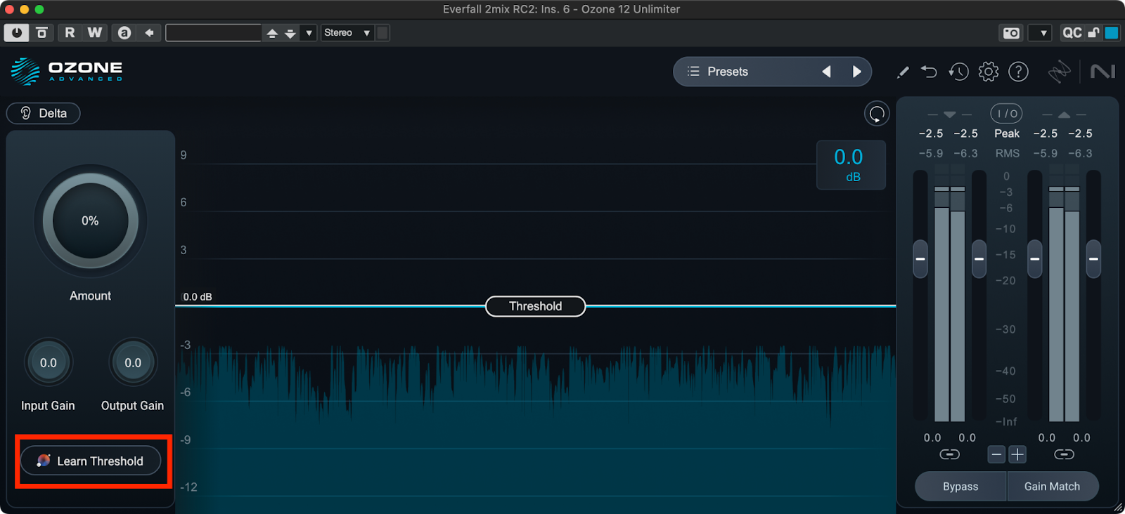The height and width of the screenshot is (514, 1125).
Task: Click the Threshold line handle
Action: [x=535, y=306]
